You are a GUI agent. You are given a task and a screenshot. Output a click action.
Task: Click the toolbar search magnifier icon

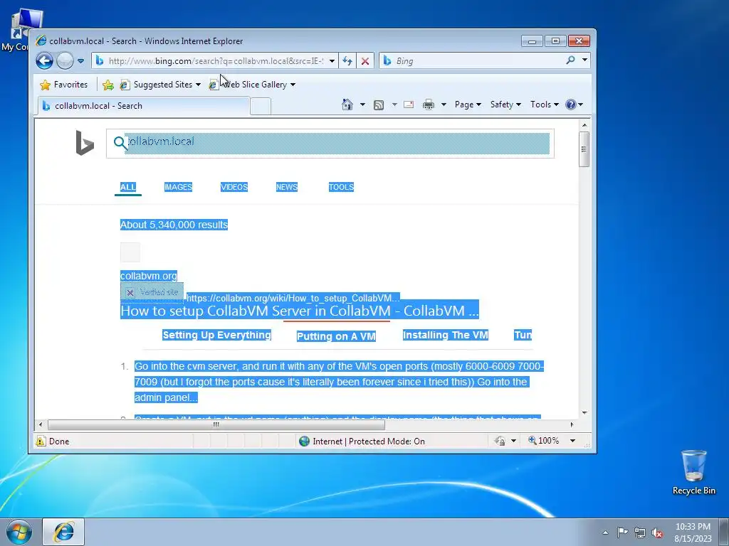tap(570, 60)
